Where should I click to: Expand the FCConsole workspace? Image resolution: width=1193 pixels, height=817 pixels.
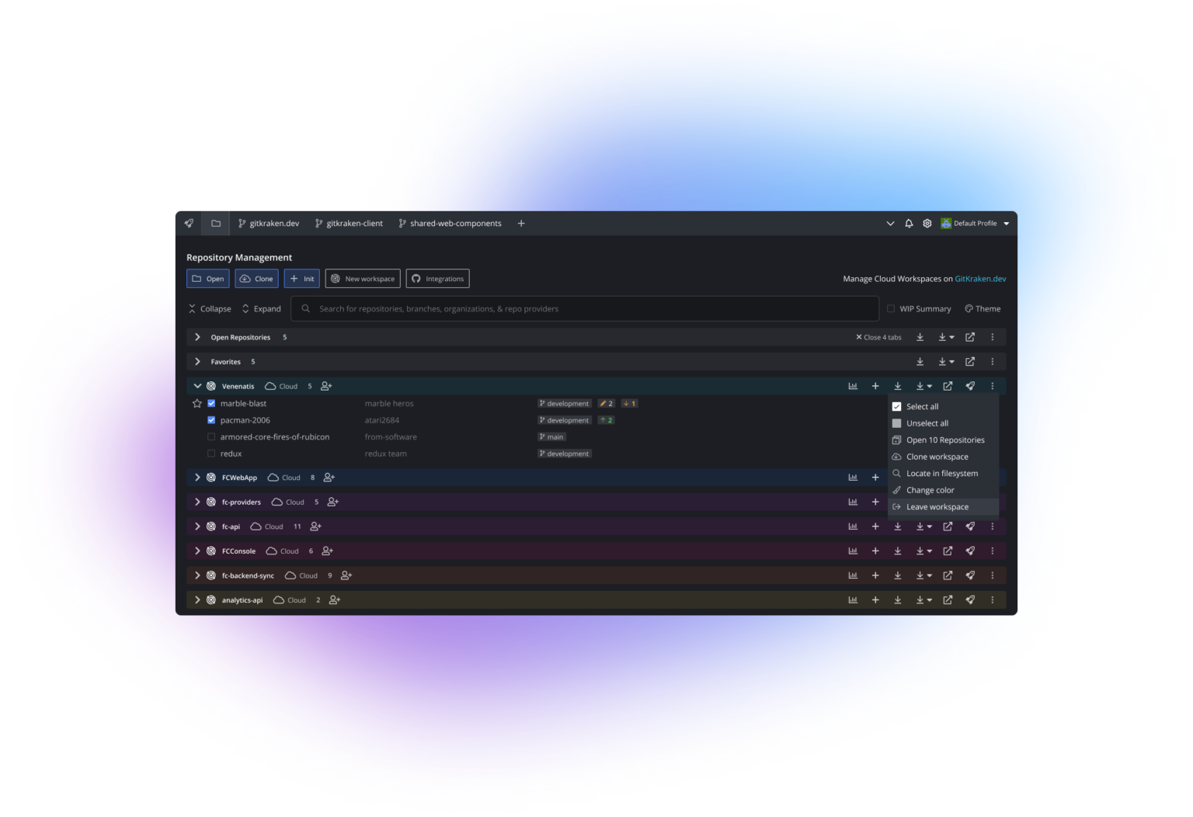197,551
